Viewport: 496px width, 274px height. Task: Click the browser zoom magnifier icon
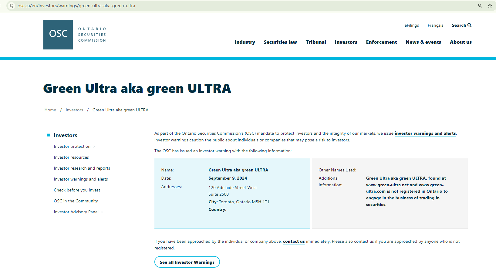click(480, 6)
